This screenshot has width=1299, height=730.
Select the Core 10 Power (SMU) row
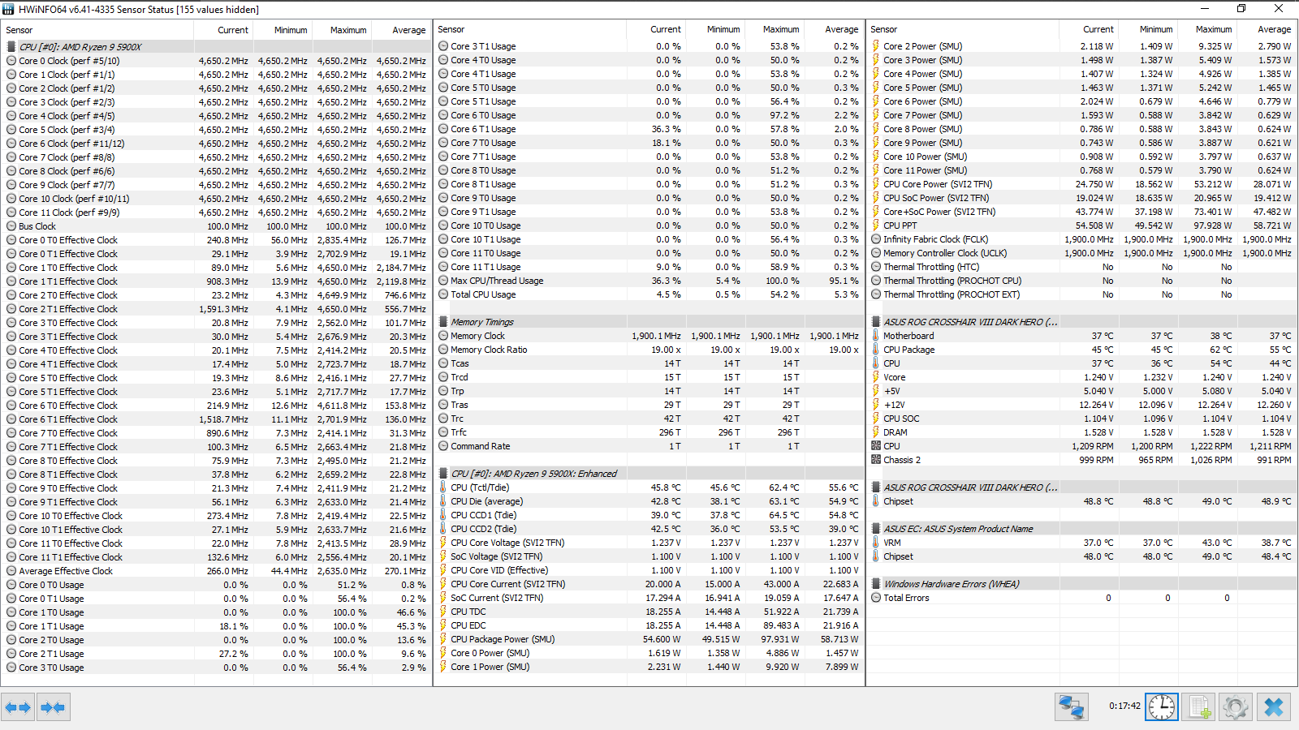tap(1081, 157)
